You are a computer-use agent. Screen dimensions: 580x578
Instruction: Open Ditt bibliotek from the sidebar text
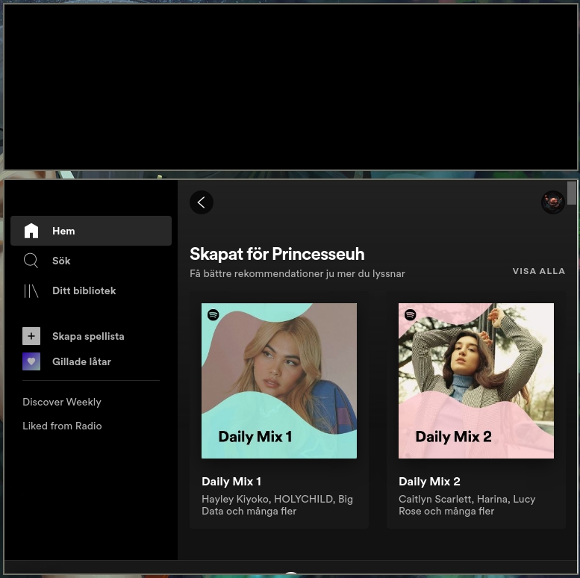click(84, 290)
